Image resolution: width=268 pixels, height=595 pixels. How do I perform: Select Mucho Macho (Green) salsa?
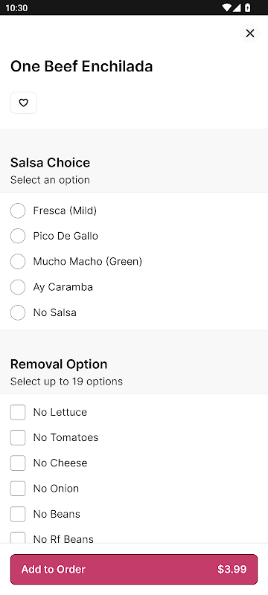18,262
